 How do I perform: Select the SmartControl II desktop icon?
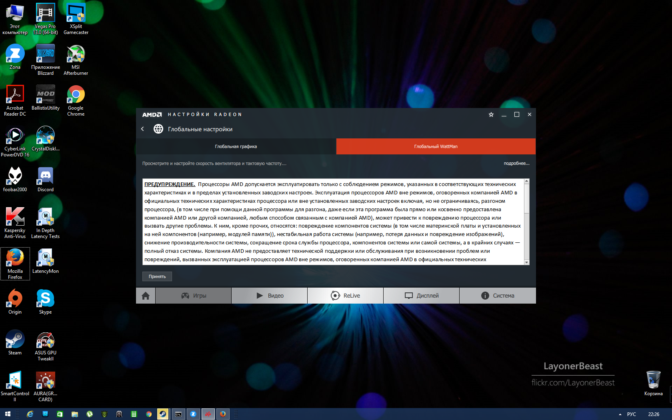tap(15, 386)
